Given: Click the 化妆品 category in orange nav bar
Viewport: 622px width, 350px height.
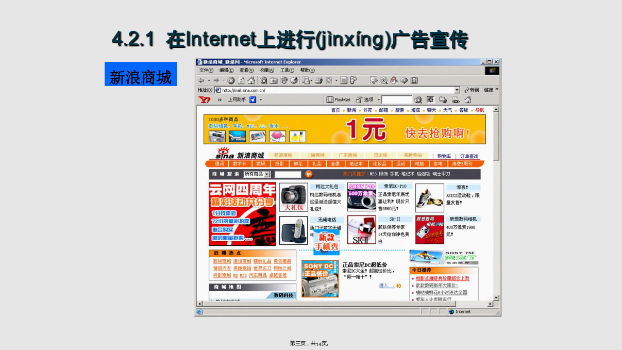Looking at the screenshot, I should tap(381, 164).
